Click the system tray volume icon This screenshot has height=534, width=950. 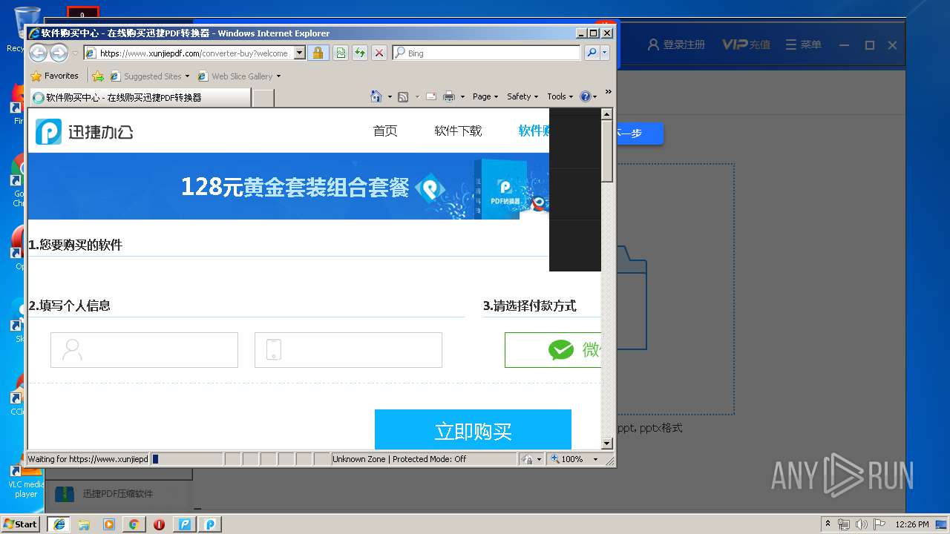[861, 524]
